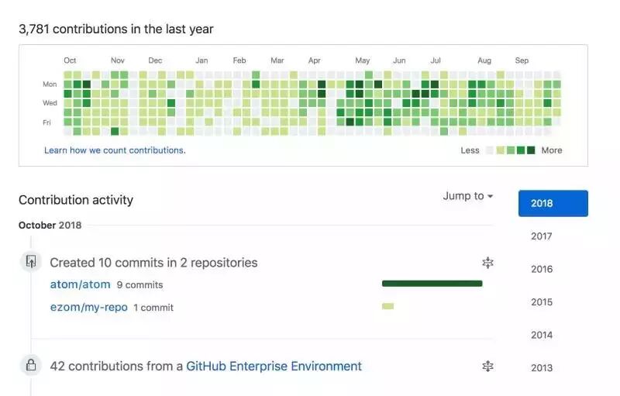620x396 pixels.
Task: Click the lock icon for enterprise contributions
Action: pos(31,365)
